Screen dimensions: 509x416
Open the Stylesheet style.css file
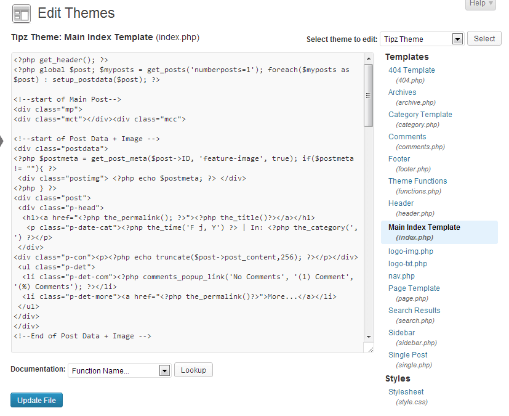coord(406,392)
